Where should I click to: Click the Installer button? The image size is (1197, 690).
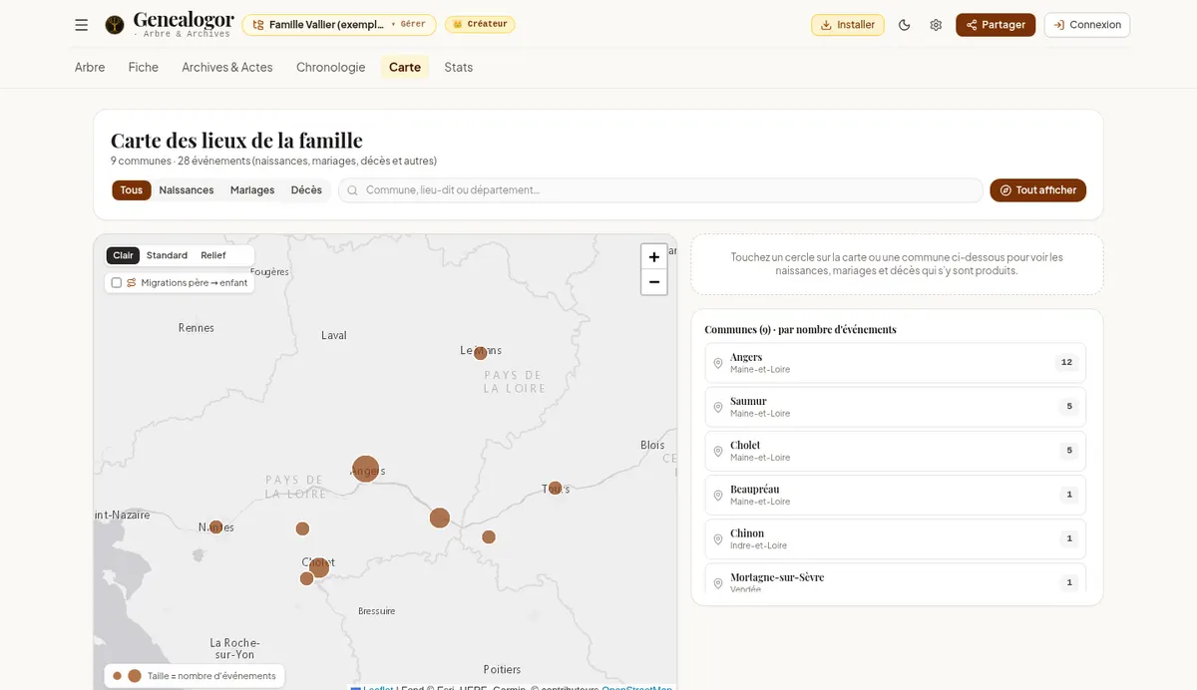point(848,25)
